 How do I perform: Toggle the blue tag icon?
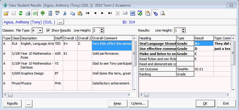pos(155,13)
